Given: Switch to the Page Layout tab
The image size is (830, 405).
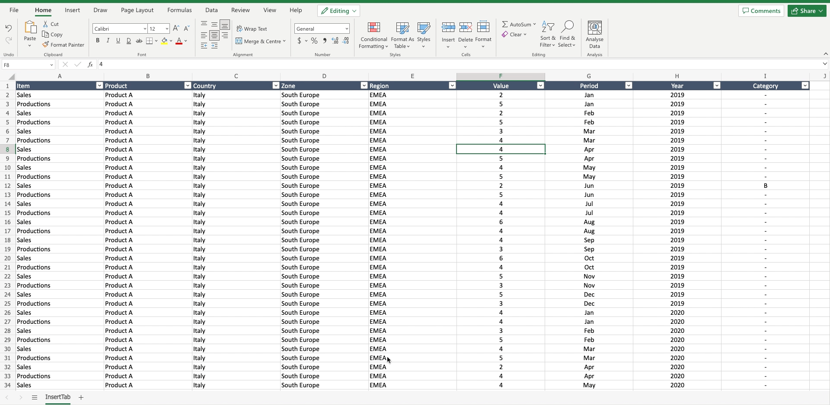Looking at the screenshot, I should (x=137, y=10).
